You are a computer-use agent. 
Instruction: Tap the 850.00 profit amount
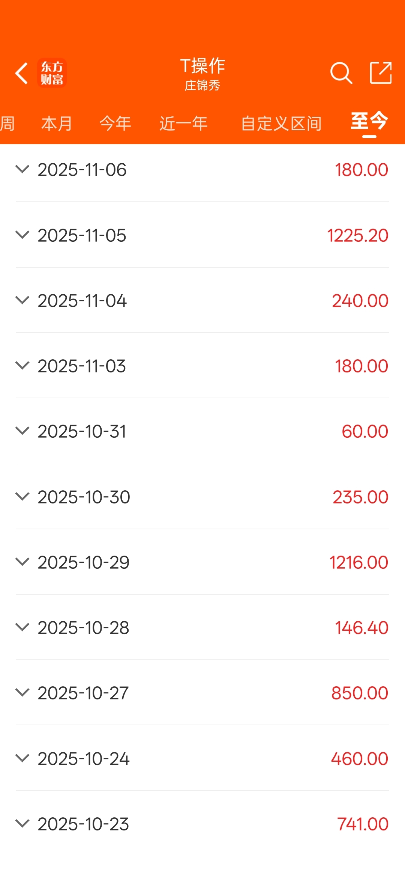359,693
